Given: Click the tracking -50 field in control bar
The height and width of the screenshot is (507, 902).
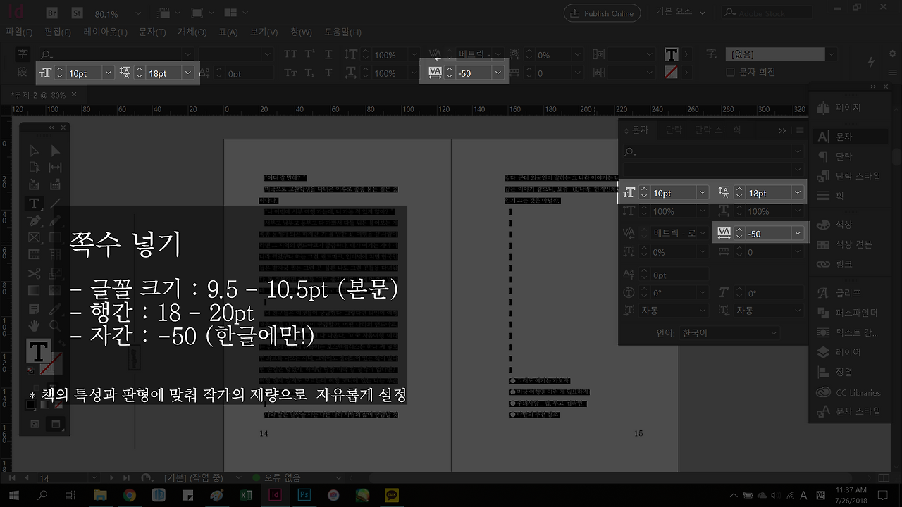Looking at the screenshot, I should 474,73.
